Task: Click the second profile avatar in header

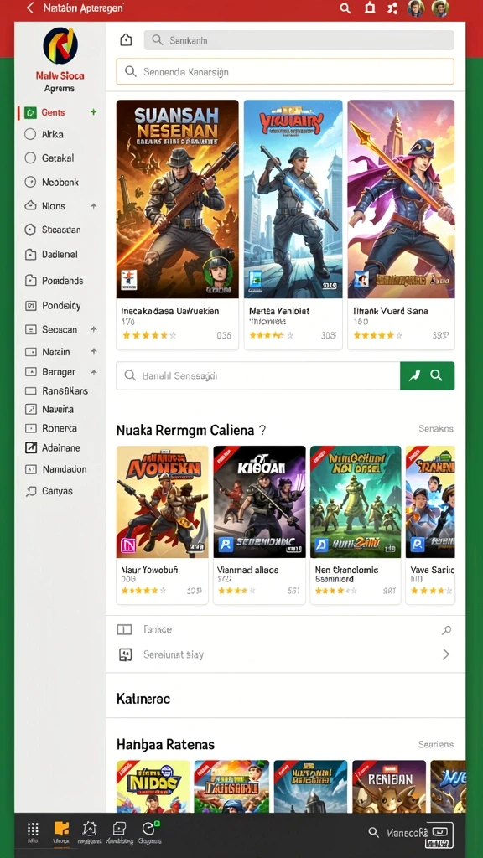Action: click(439, 8)
